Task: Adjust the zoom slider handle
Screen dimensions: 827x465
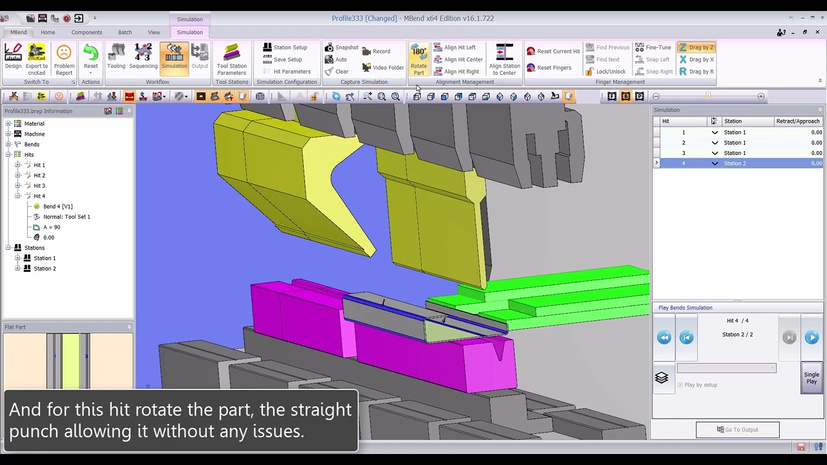Action: (708, 96)
